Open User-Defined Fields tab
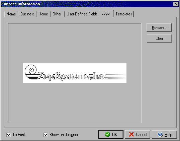This screenshot has width=180, height=141. 82,14
